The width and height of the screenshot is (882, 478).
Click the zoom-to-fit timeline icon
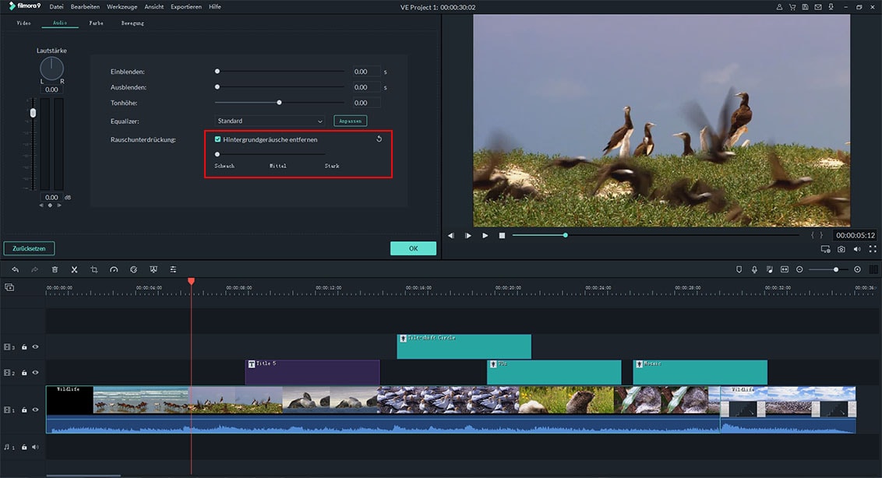pos(784,269)
